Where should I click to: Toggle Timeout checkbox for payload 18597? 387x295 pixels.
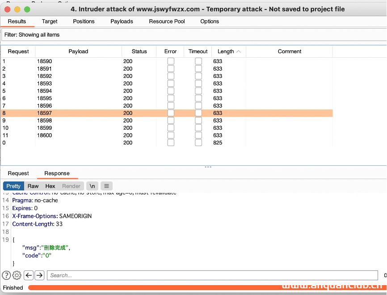(x=198, y=113)
